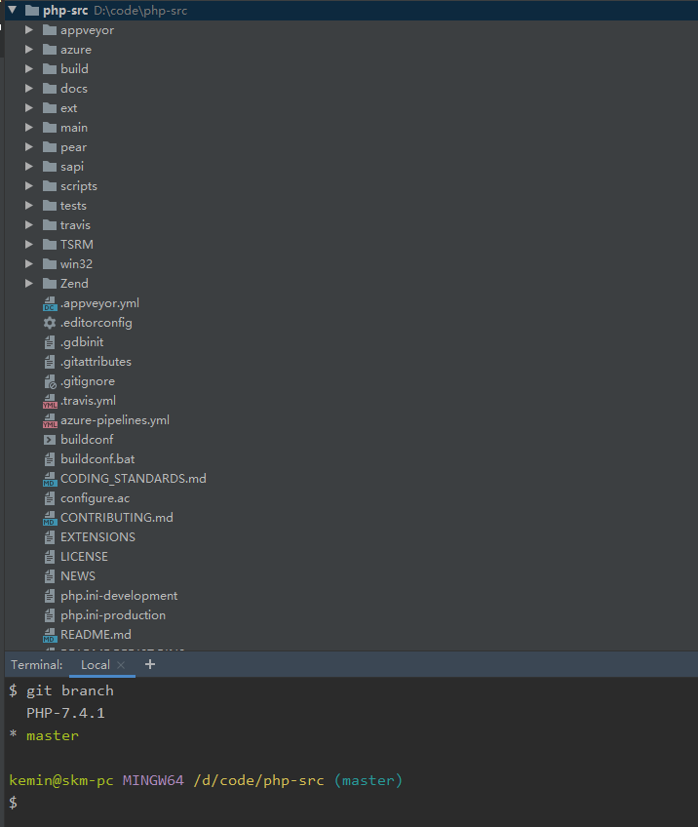Add a new terminal session
The width and height of the screenshot is (698, 827).
[x=150, y=664]
